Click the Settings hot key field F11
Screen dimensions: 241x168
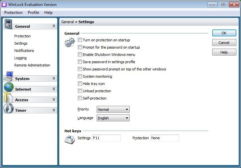[107, 138]
